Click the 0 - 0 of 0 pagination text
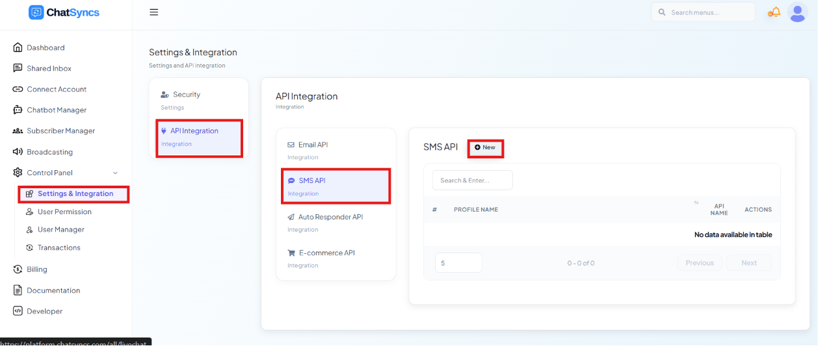Screen dimensions: 818x346 pyautogui.click(x=581, y=263)
